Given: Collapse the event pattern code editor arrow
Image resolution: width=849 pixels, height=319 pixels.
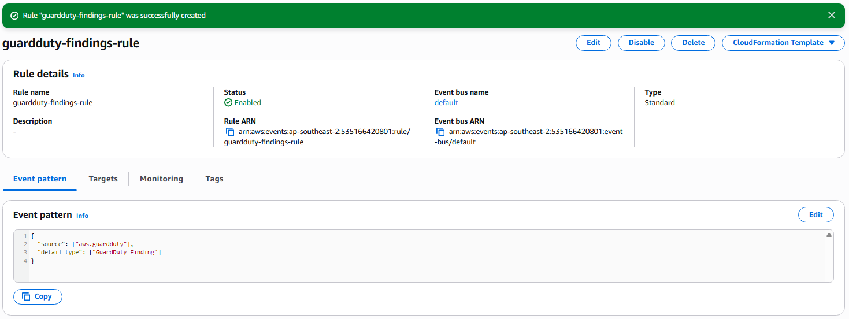Looking at the screenshot, I should pyautogui.click(x=829, y=235).
